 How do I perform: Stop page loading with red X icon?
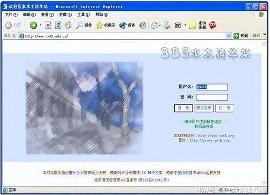pyautogui.click(x=48, y=25)
